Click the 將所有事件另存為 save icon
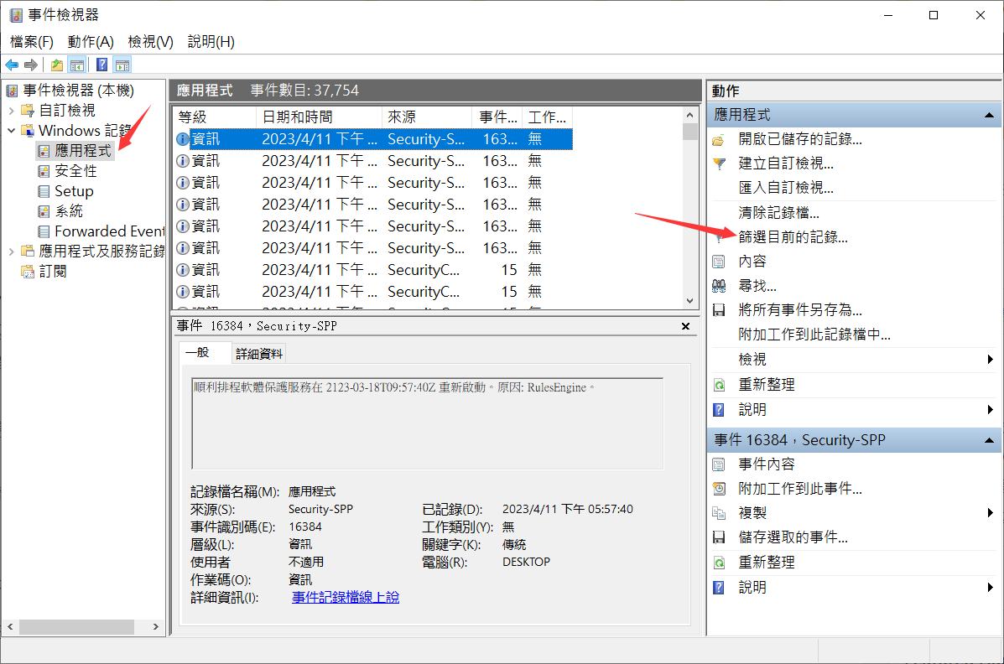The width and height of the screenshot is (1004, 664). 719,310
